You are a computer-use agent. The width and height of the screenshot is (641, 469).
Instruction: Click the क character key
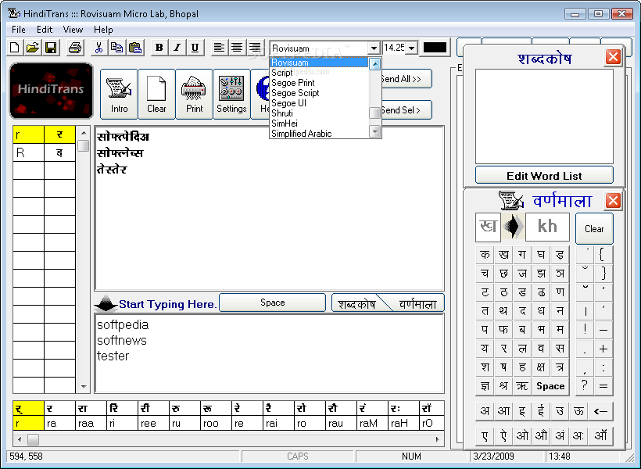point(485,255)
